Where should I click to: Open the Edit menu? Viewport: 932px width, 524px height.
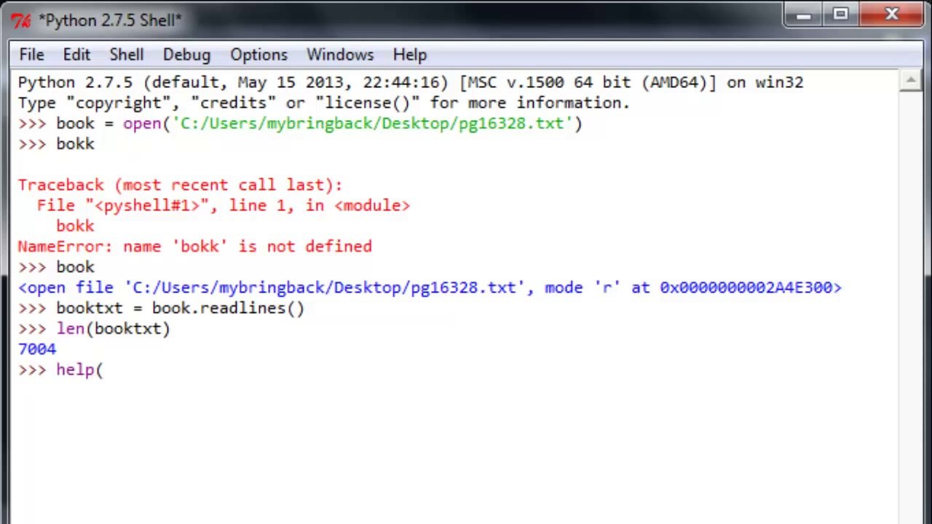pyautogui.click(x=76, y=55)
